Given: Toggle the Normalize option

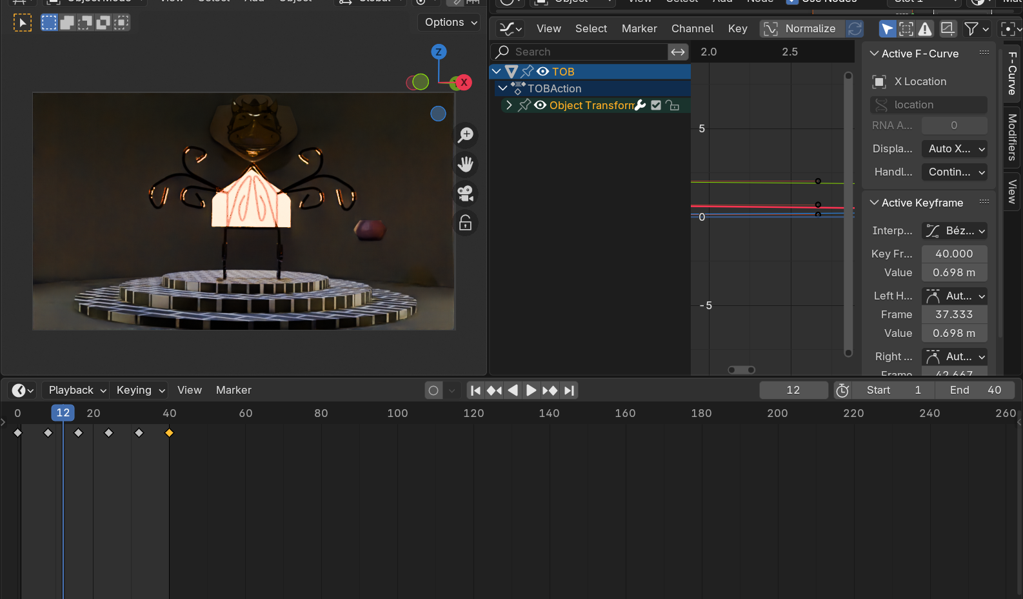Looking at the screenshot, I should pos(802,28).
